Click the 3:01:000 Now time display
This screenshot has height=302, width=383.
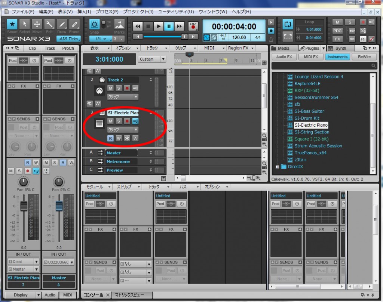[x=109, y=59]
